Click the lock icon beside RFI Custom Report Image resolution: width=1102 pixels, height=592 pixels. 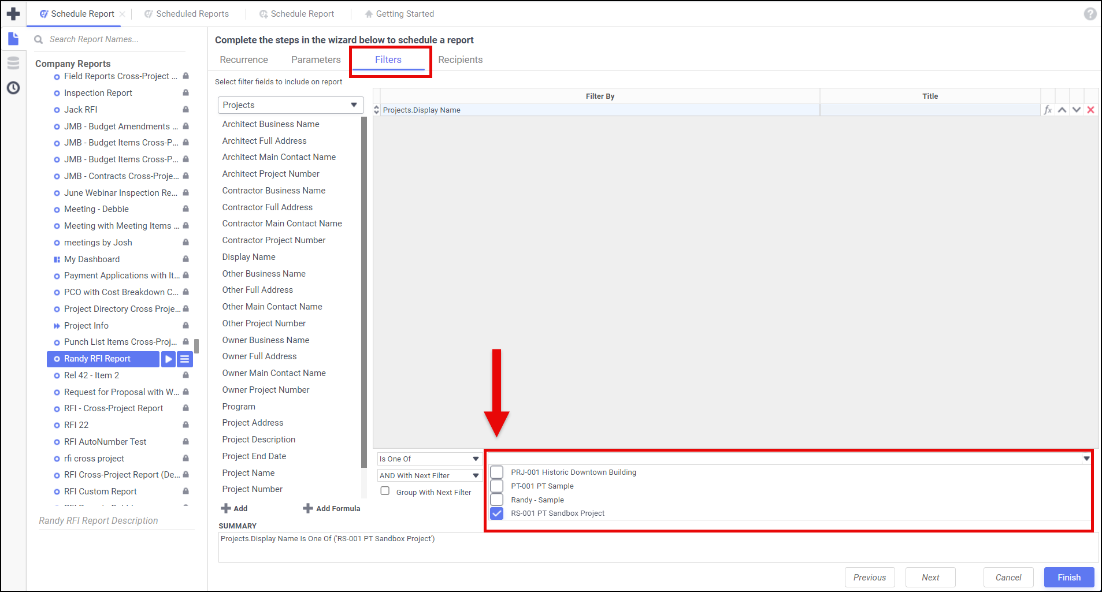pyautogui.click(x=185, y=491)
